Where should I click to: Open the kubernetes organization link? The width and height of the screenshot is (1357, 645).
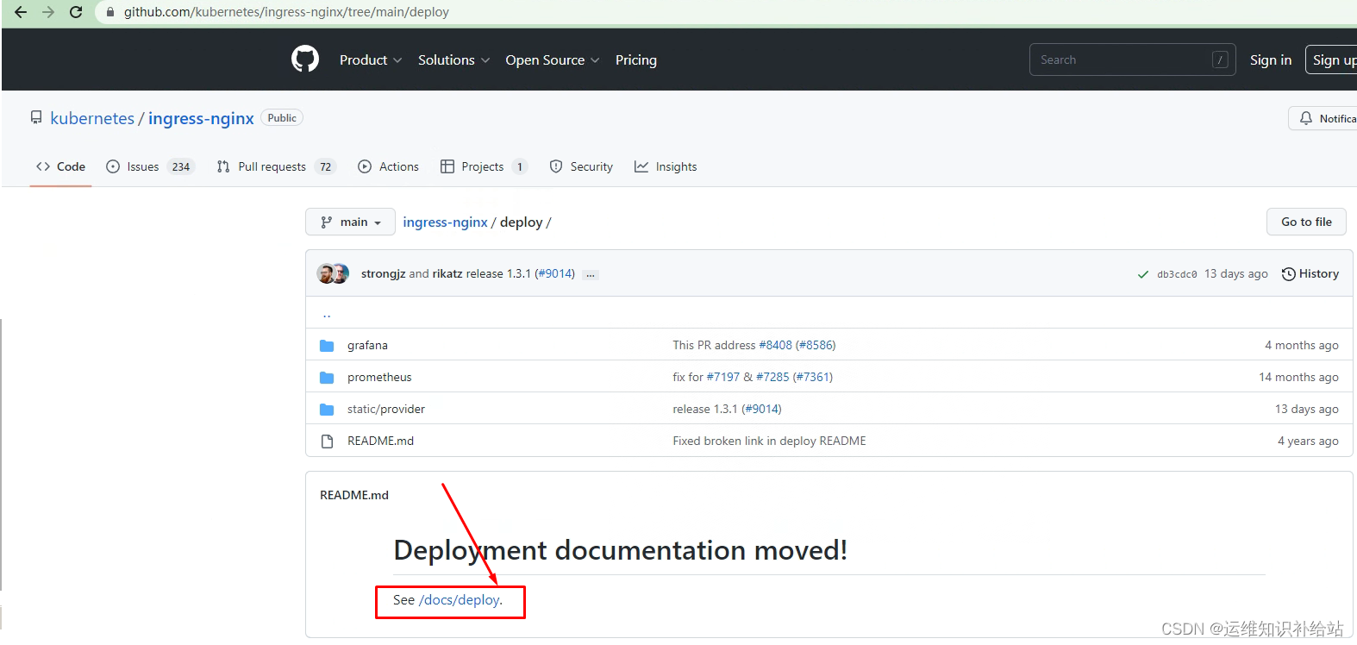pyautogui.click(x=92, y=118)
